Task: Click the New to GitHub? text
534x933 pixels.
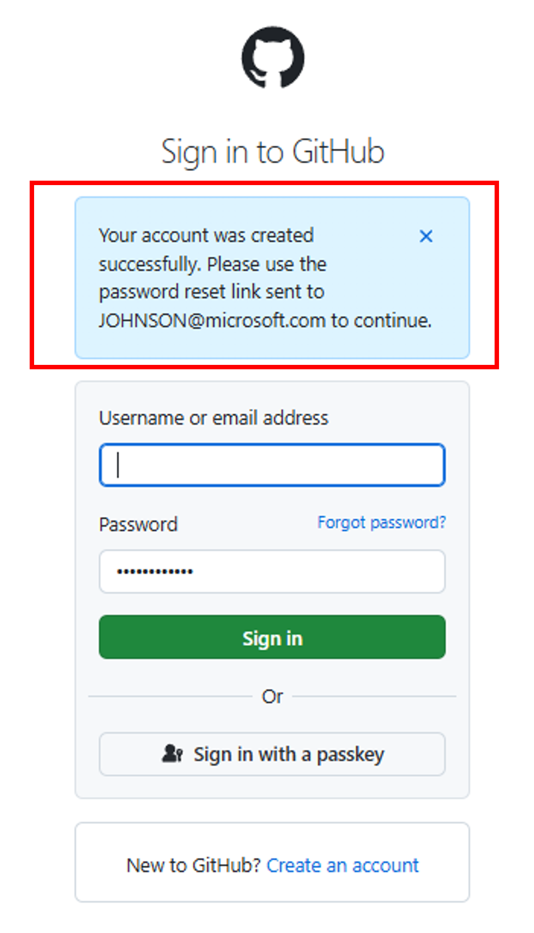Action: pyautogui.click(x=193, y=865)
